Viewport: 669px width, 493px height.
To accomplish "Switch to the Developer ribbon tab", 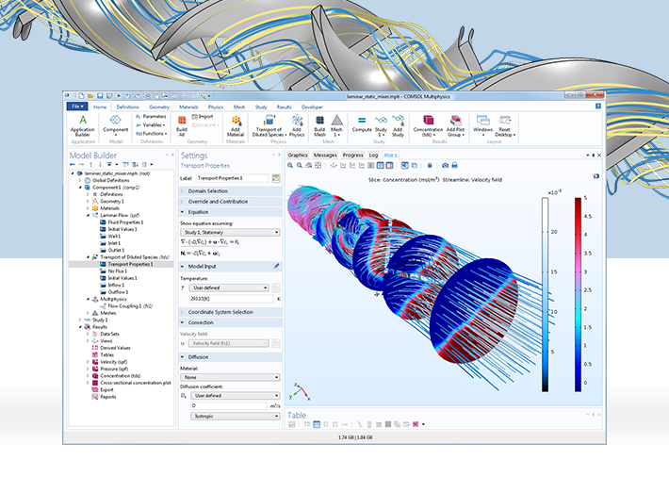I will [312, 107].
